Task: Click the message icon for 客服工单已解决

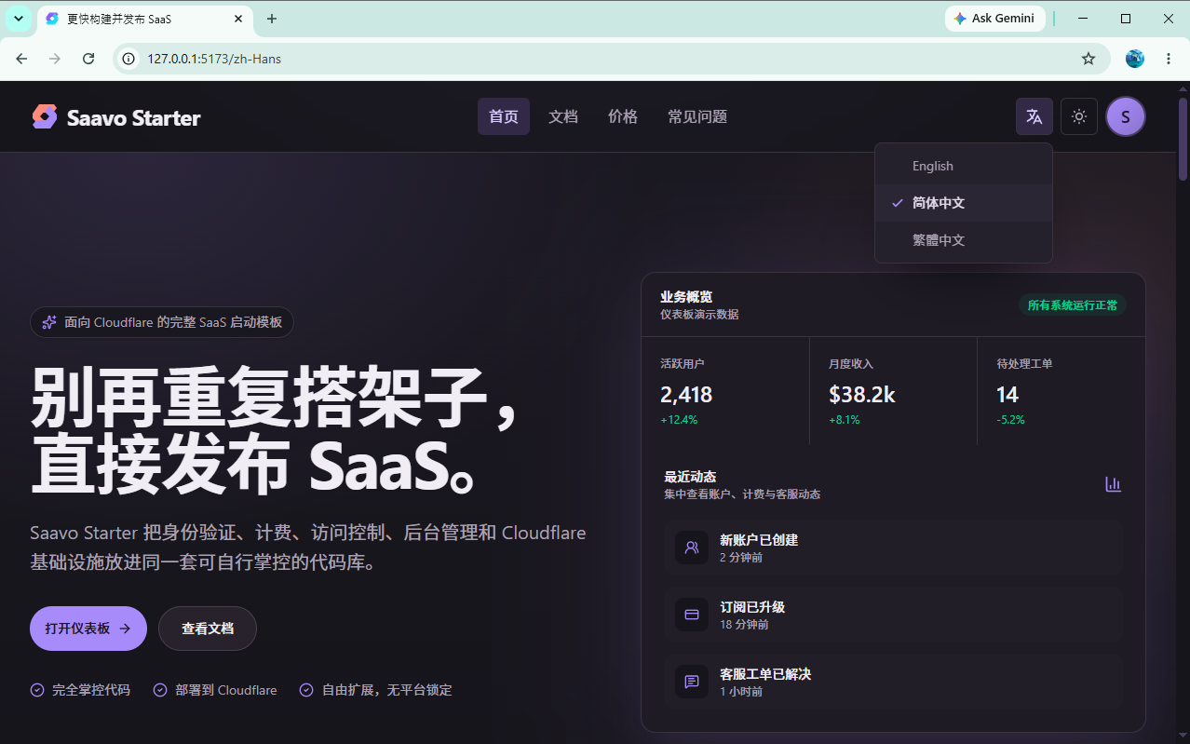Action: [x=692, y=682]
